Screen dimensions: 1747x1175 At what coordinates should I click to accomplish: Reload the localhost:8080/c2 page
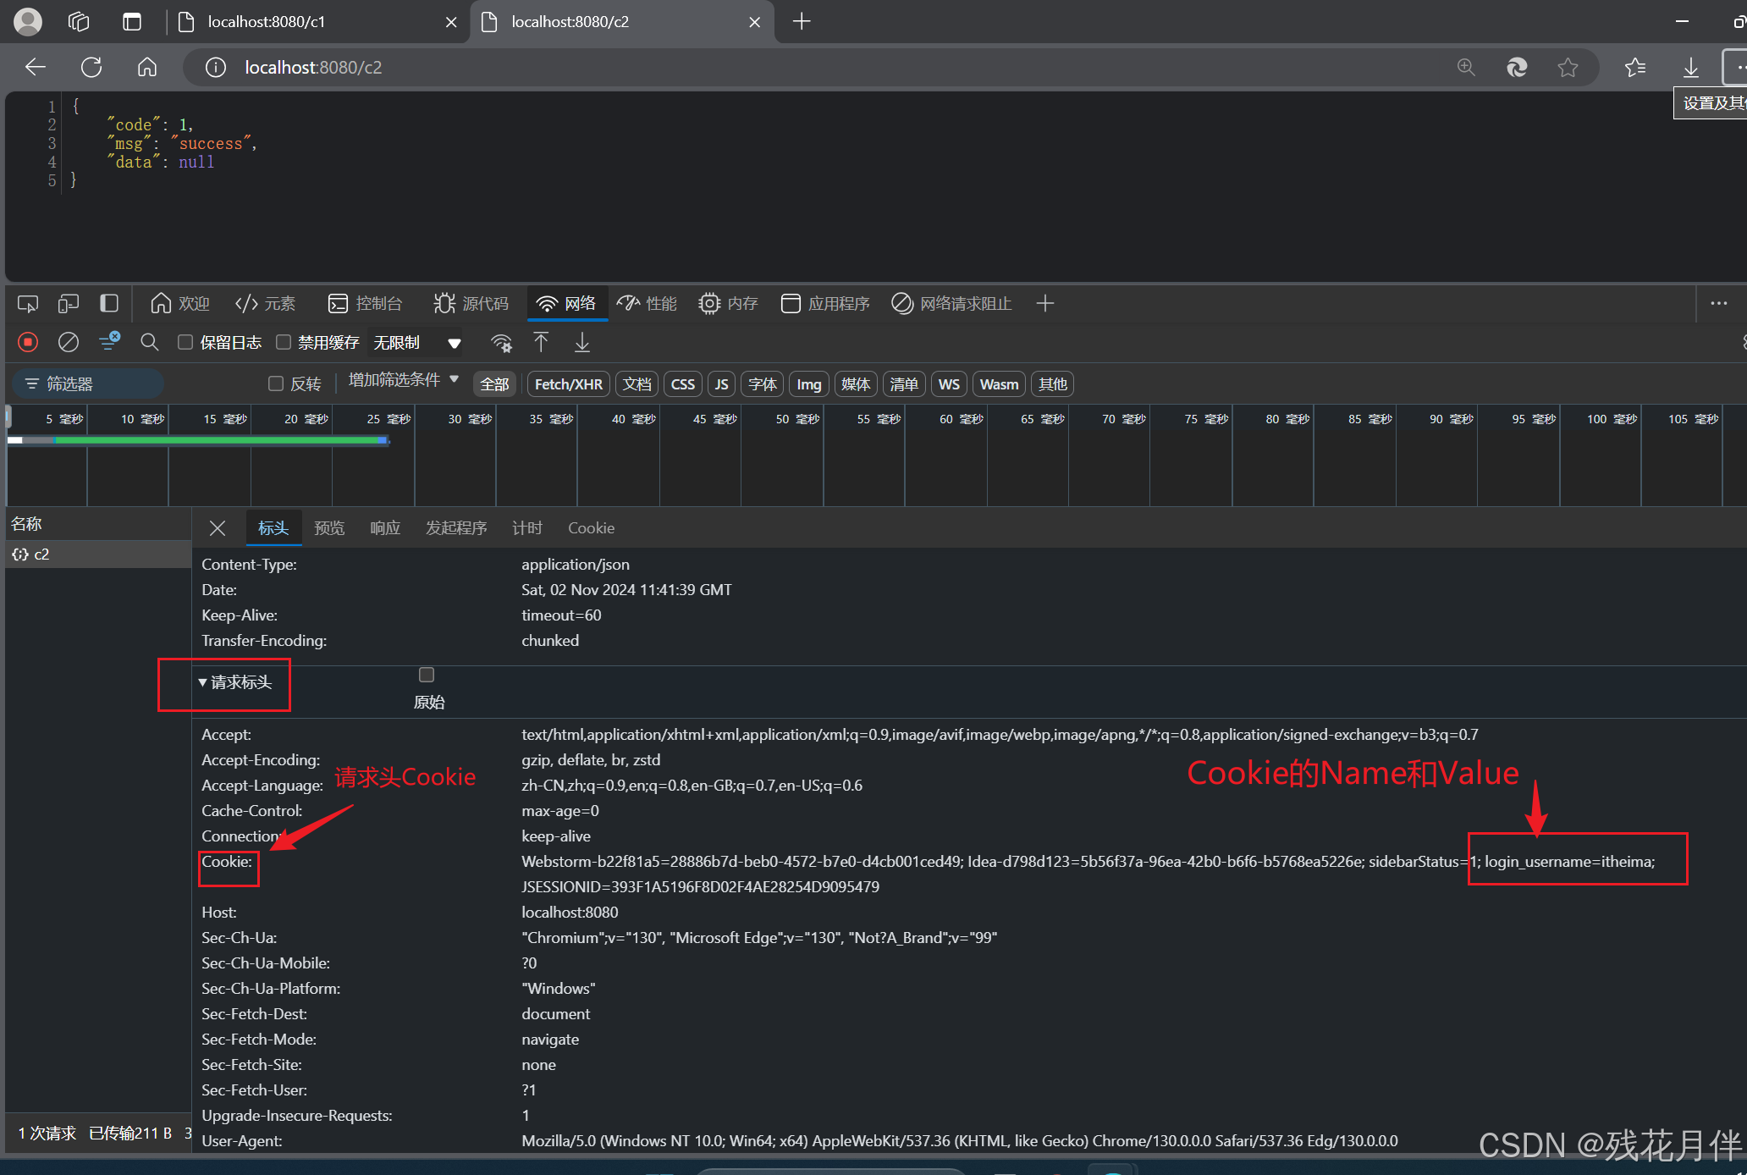pyautogui.click(x=91, y=67)
